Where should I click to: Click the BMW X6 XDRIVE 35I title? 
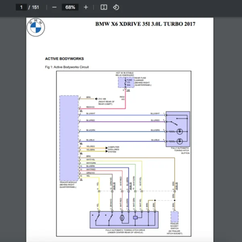[145, 24]
